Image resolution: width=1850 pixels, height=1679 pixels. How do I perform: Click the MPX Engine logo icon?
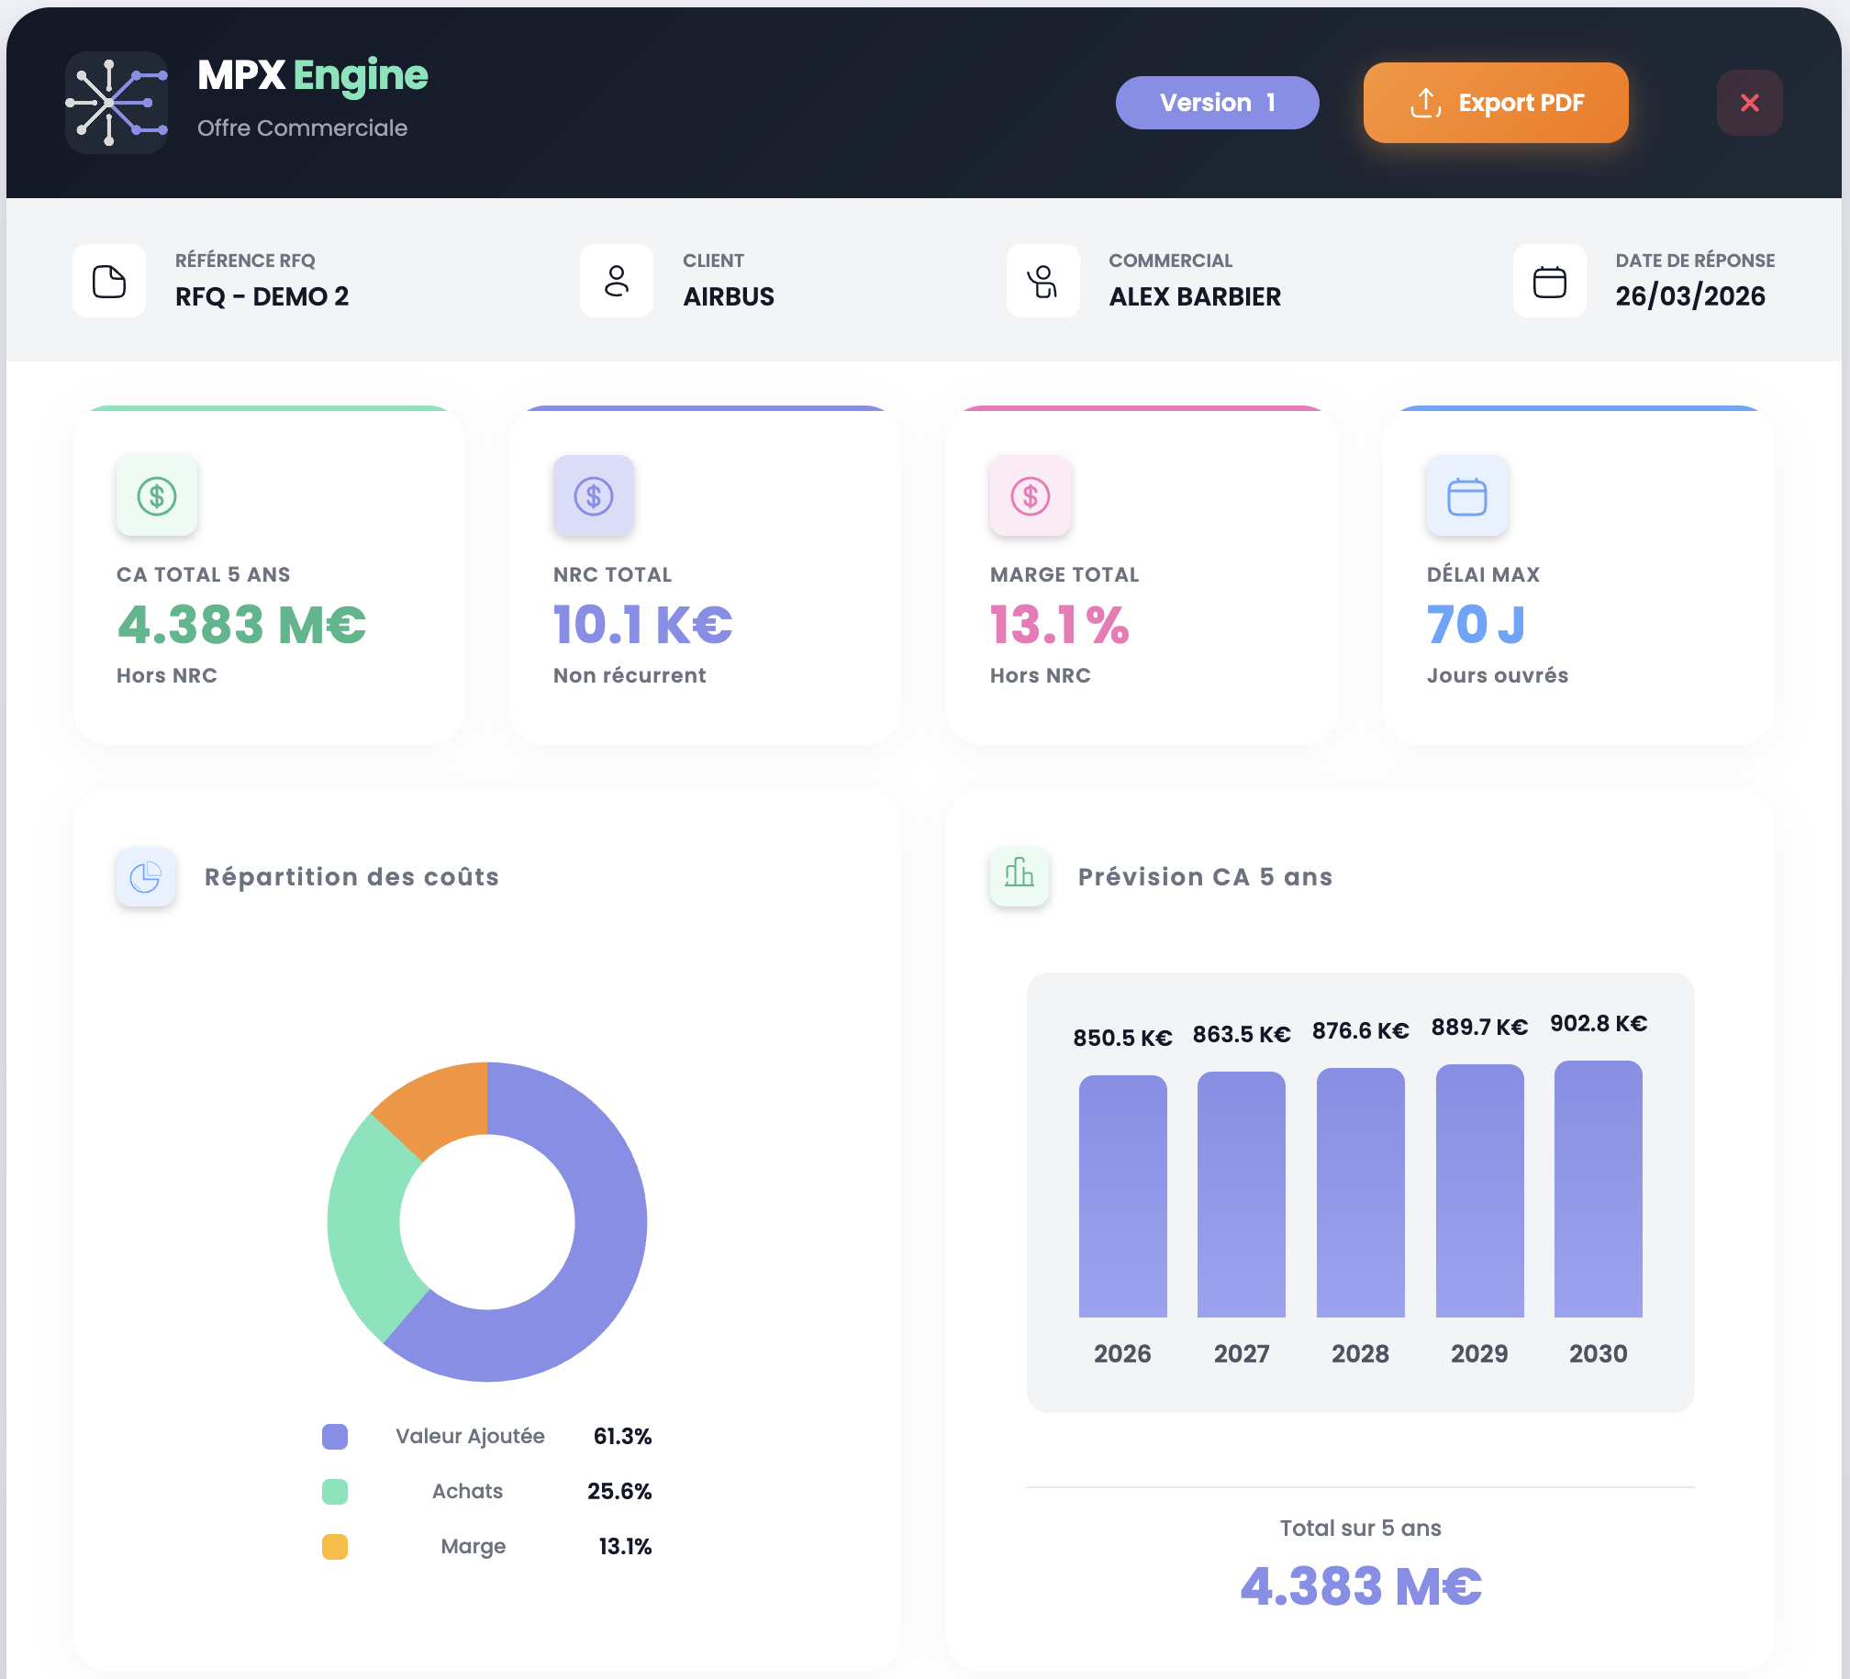coord(116,101)
